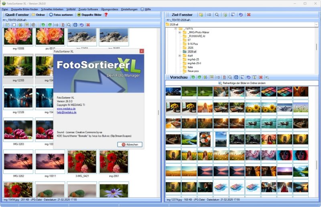This screenshot has height=207, width=321.
Task: Open the Vollbild menu
Action: [x=71, y=9]
